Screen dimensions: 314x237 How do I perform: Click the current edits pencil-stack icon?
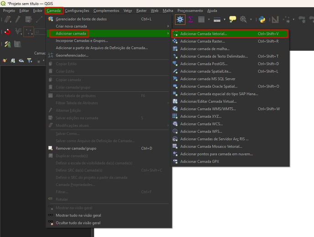click(7, 20)
